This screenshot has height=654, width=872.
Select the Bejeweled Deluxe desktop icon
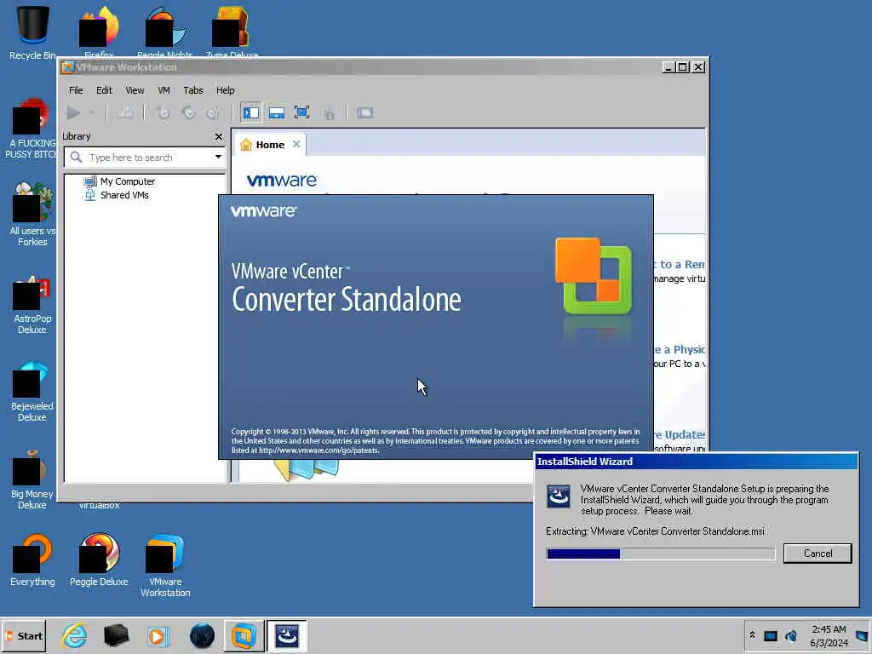click(32, 391)
